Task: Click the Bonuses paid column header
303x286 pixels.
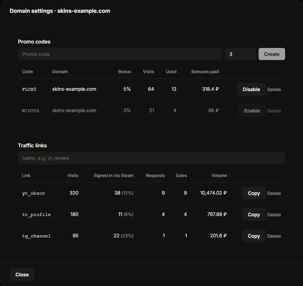Action: point(205,72)
